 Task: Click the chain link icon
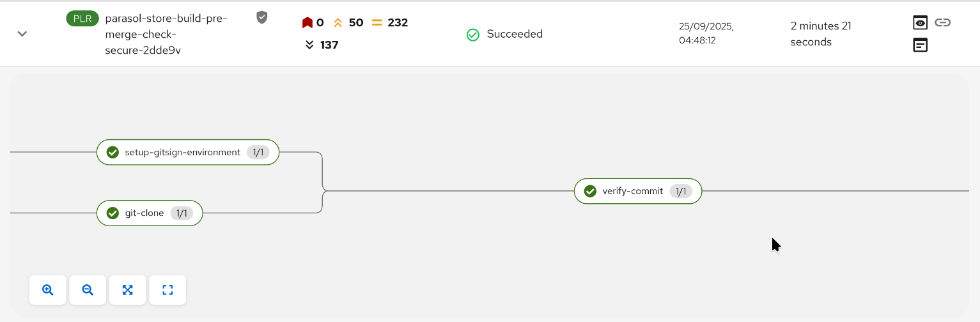tap(943, 23)
